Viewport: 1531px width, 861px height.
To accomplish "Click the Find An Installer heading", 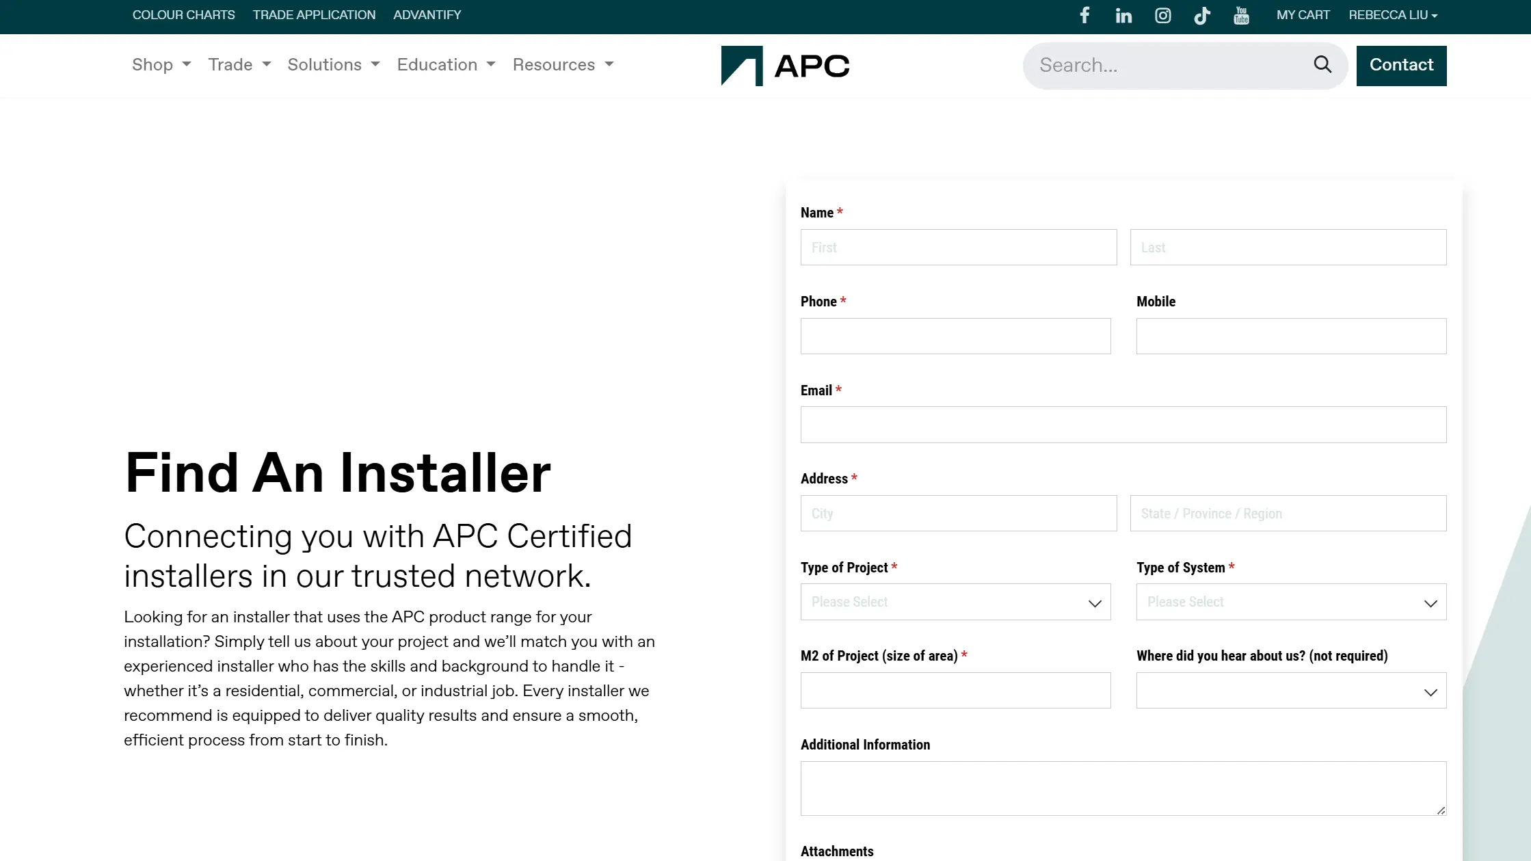I will (x=338, y=473).
